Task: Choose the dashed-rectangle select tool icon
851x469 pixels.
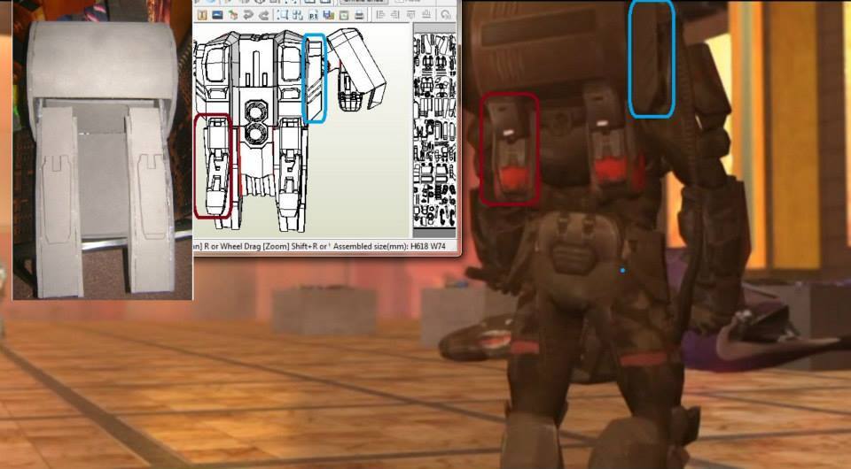Action: click(283, 15)
